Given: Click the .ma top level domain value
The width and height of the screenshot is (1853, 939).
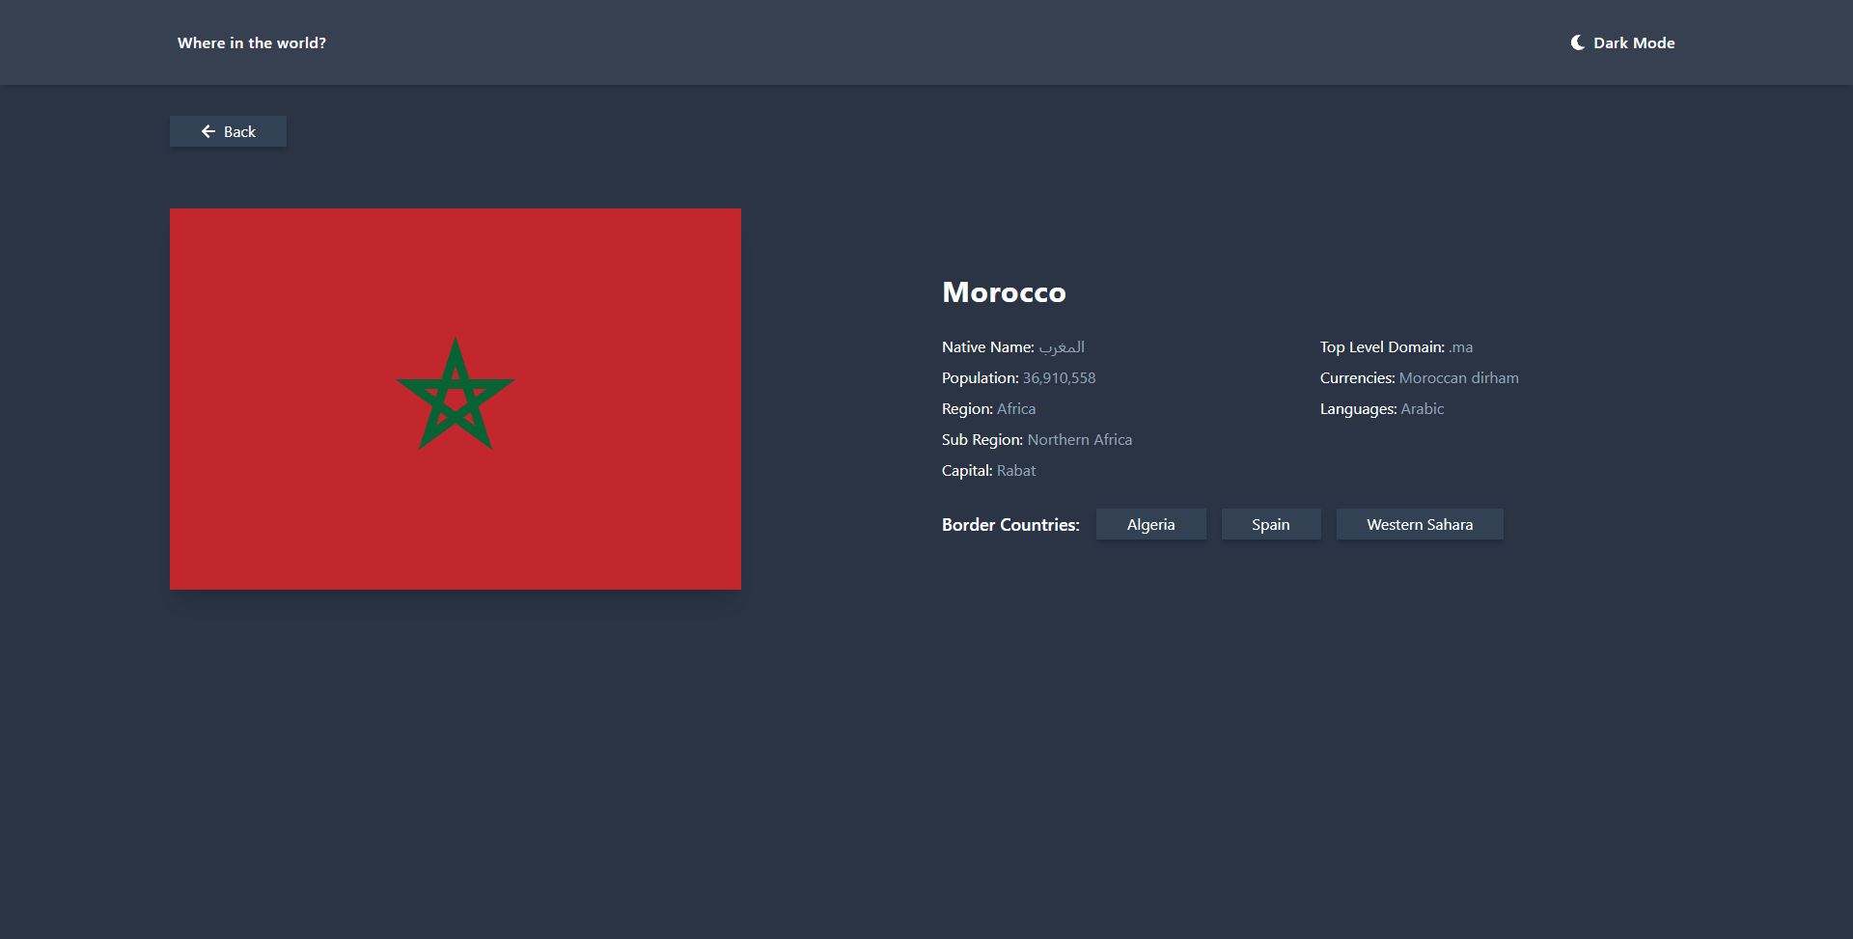Looking at the screenshot, I should (x=1460, y=346).
